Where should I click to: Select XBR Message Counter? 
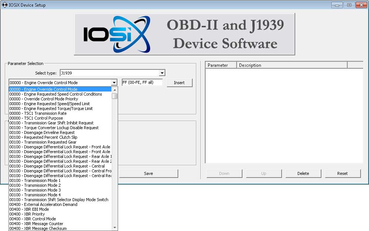(60, 224)
